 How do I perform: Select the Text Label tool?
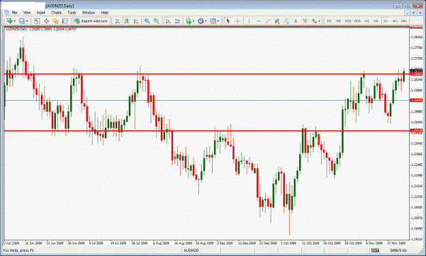[305, 21]
